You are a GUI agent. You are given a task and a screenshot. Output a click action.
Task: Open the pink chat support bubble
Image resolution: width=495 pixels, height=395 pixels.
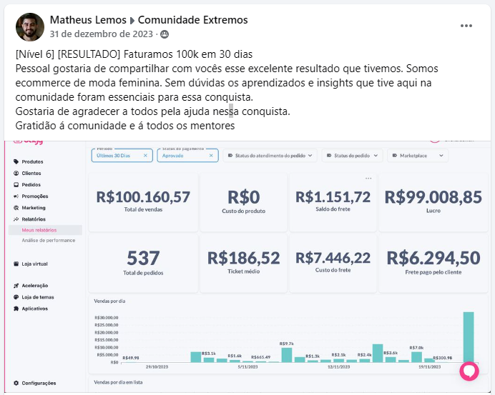point(469,371)
